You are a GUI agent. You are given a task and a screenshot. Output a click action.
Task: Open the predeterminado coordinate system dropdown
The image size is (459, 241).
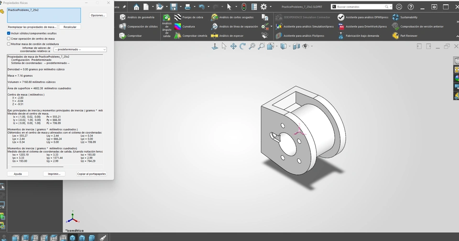click(x=80, y=50)
